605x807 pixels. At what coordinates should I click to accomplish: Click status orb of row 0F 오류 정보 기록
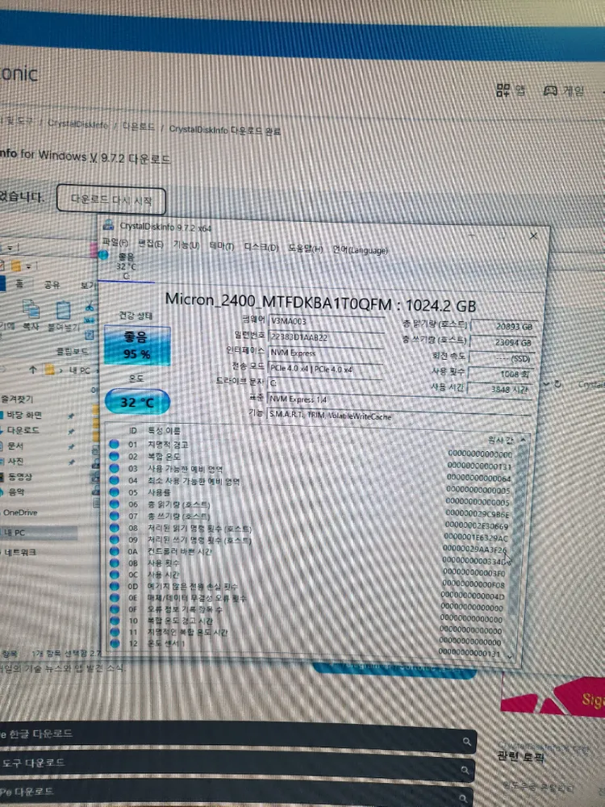115,609
